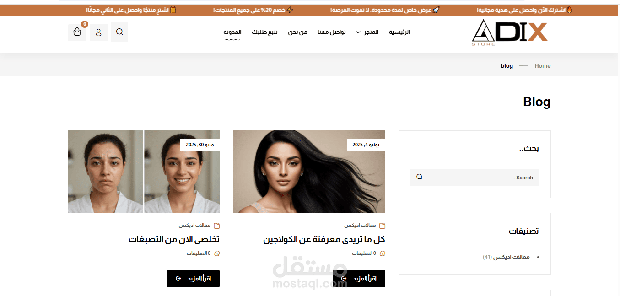Click اقرأ المزيد under pigmentation article
This screenshot has width=620, height=296.
(x=193, y=279)
